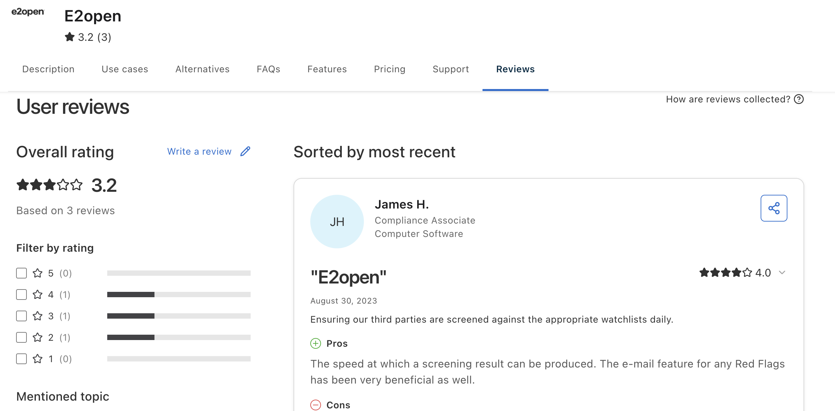Click the e2open logo

[28, 12]
